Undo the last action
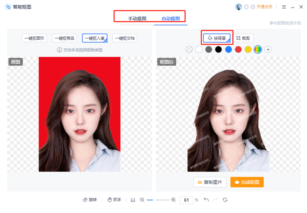Image resolution: width=307 pixels, height=213 pixels. (x=206, y=200)
